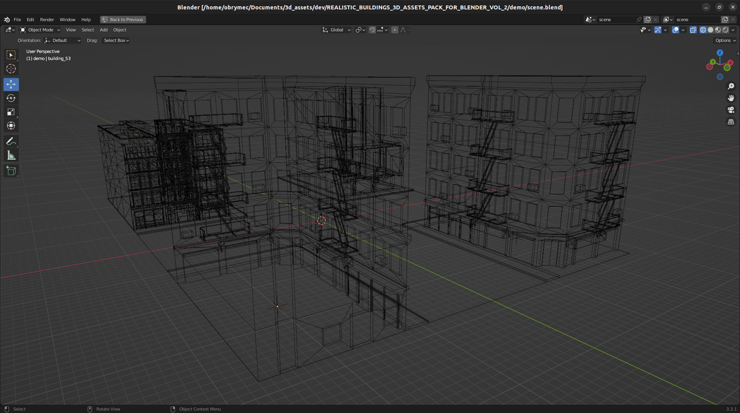Viewport: 740px width, 413px height.
Task: Select the Annotate pencil tool
Action: point(11,142)
